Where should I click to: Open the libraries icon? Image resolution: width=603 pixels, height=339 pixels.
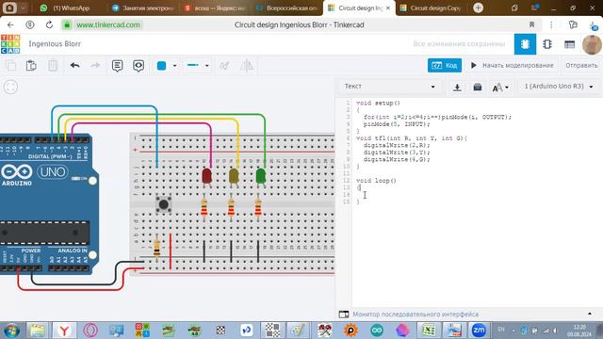tap(478, 88)
